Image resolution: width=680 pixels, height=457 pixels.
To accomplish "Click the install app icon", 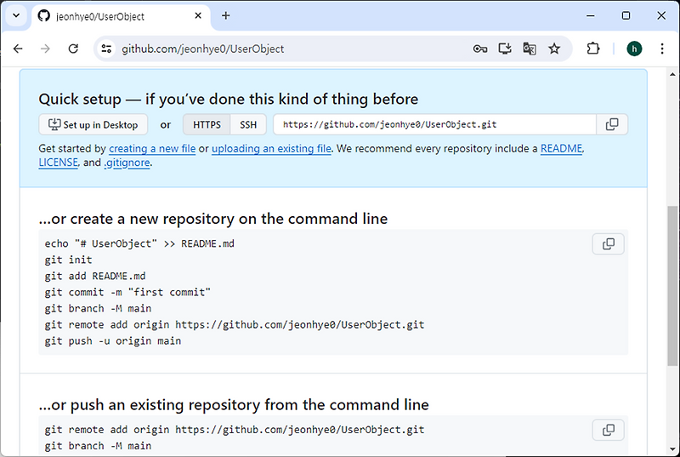I will [x=505, y=49].
